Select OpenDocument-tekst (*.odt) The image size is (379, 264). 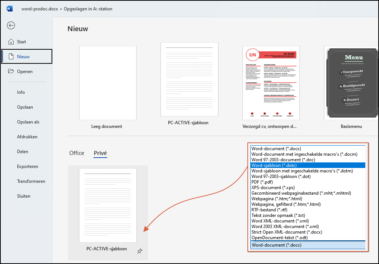[x=308, y=238]
